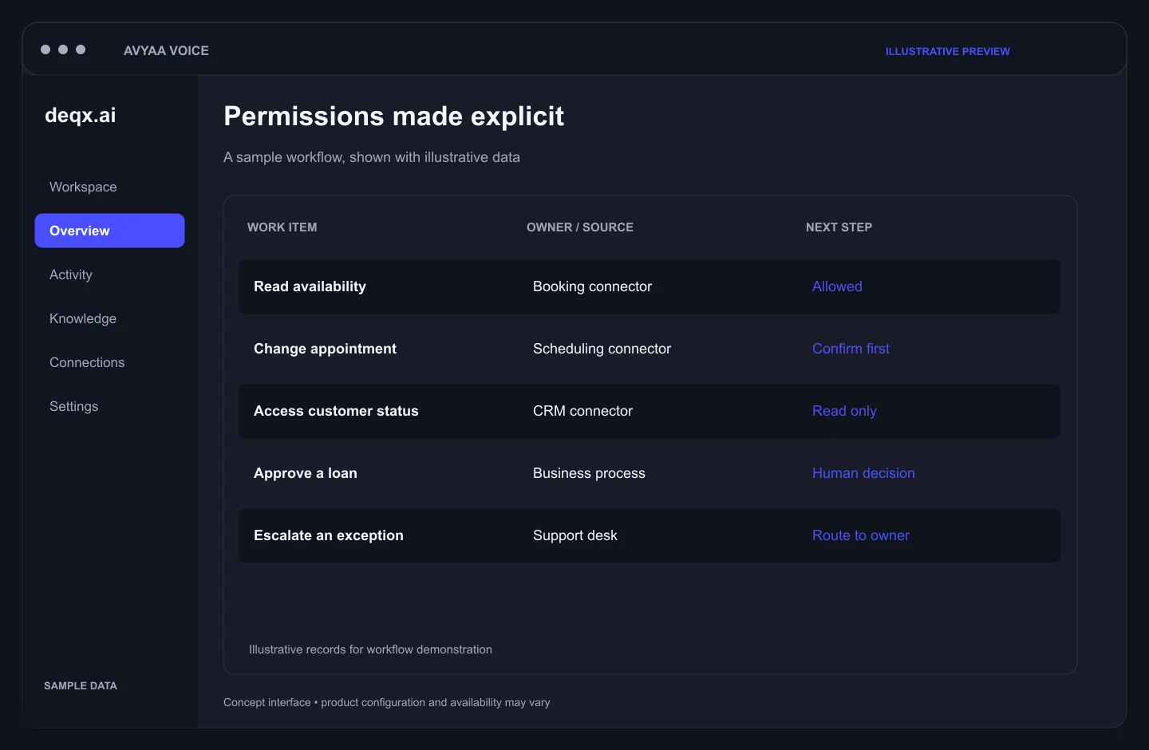Click the SAMPLE DATA label
Screen dimensions: 1149x750
(81, 685)
